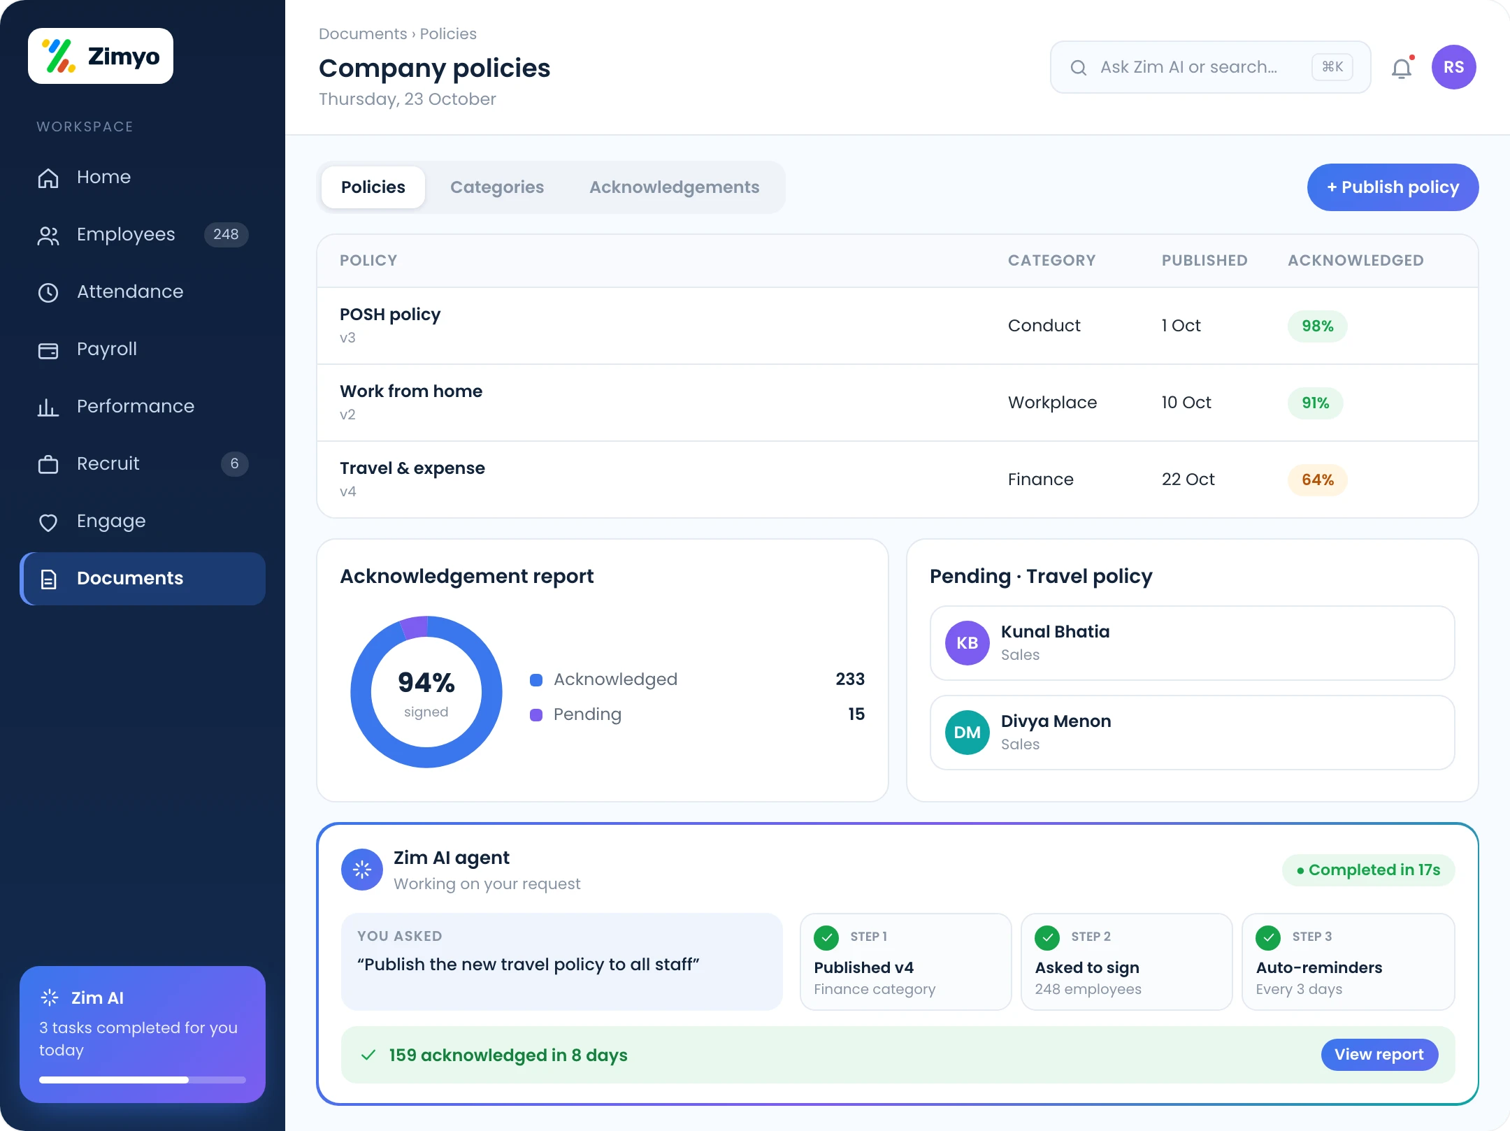Screen dimensions: 1510x1131
Task: Click the Home house icon
Action: coord(48,178)
